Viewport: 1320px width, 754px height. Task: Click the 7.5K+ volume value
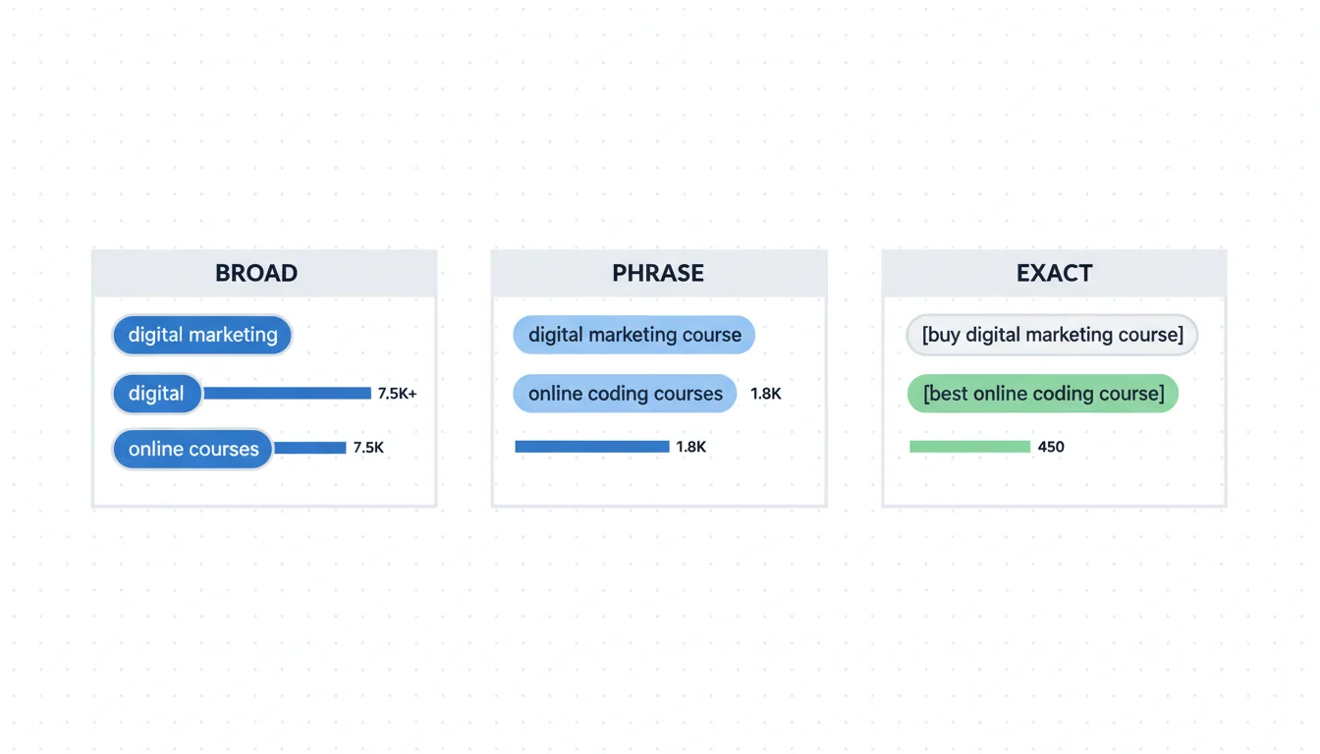(397, 394)
